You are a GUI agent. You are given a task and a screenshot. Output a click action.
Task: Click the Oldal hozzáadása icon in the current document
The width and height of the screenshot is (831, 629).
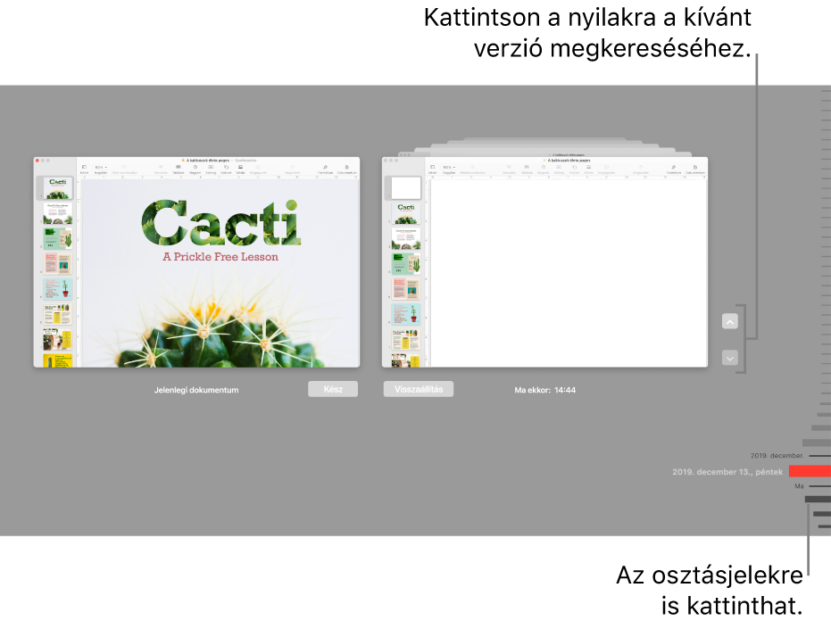click(124, 167)
